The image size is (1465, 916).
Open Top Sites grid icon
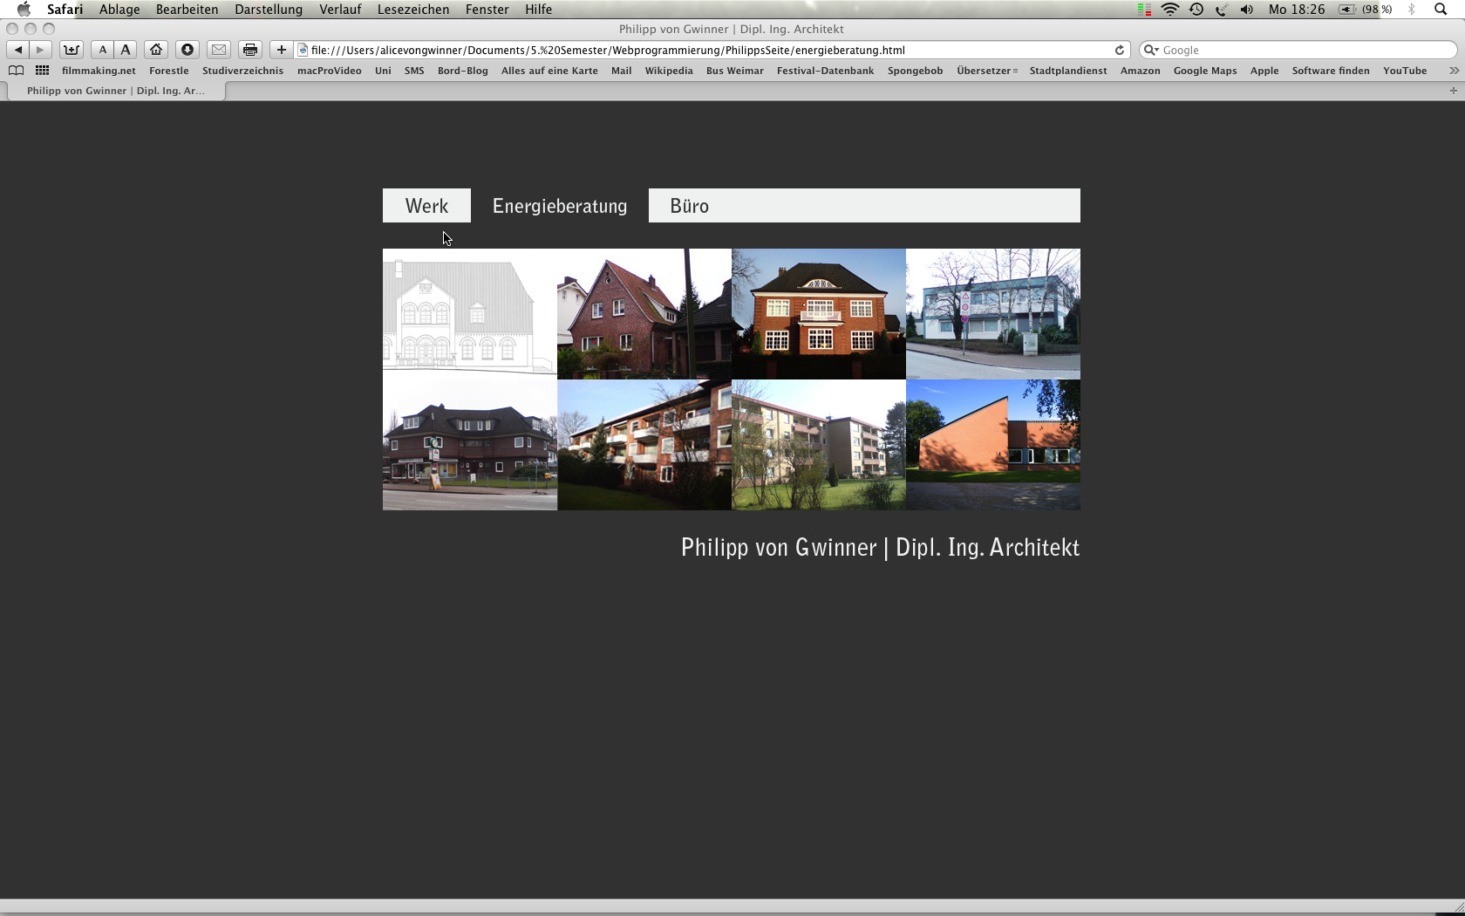coord(42,71)
